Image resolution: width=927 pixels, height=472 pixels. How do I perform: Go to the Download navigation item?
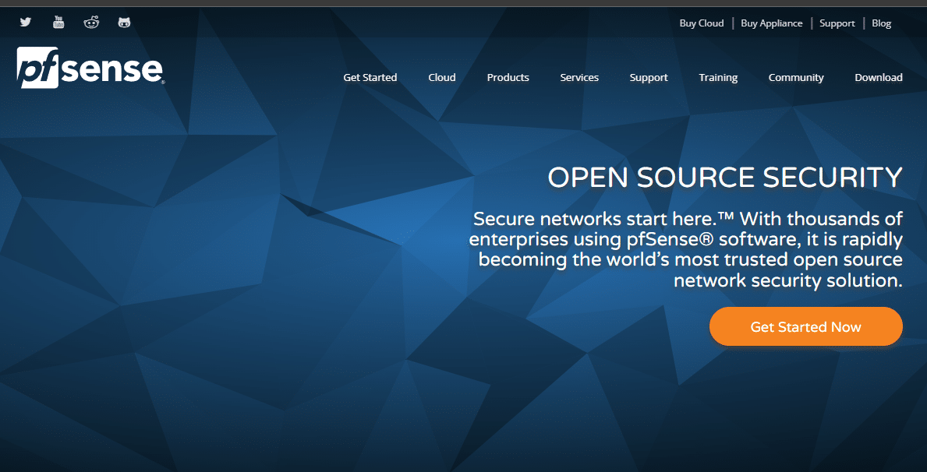click(878, 78)
